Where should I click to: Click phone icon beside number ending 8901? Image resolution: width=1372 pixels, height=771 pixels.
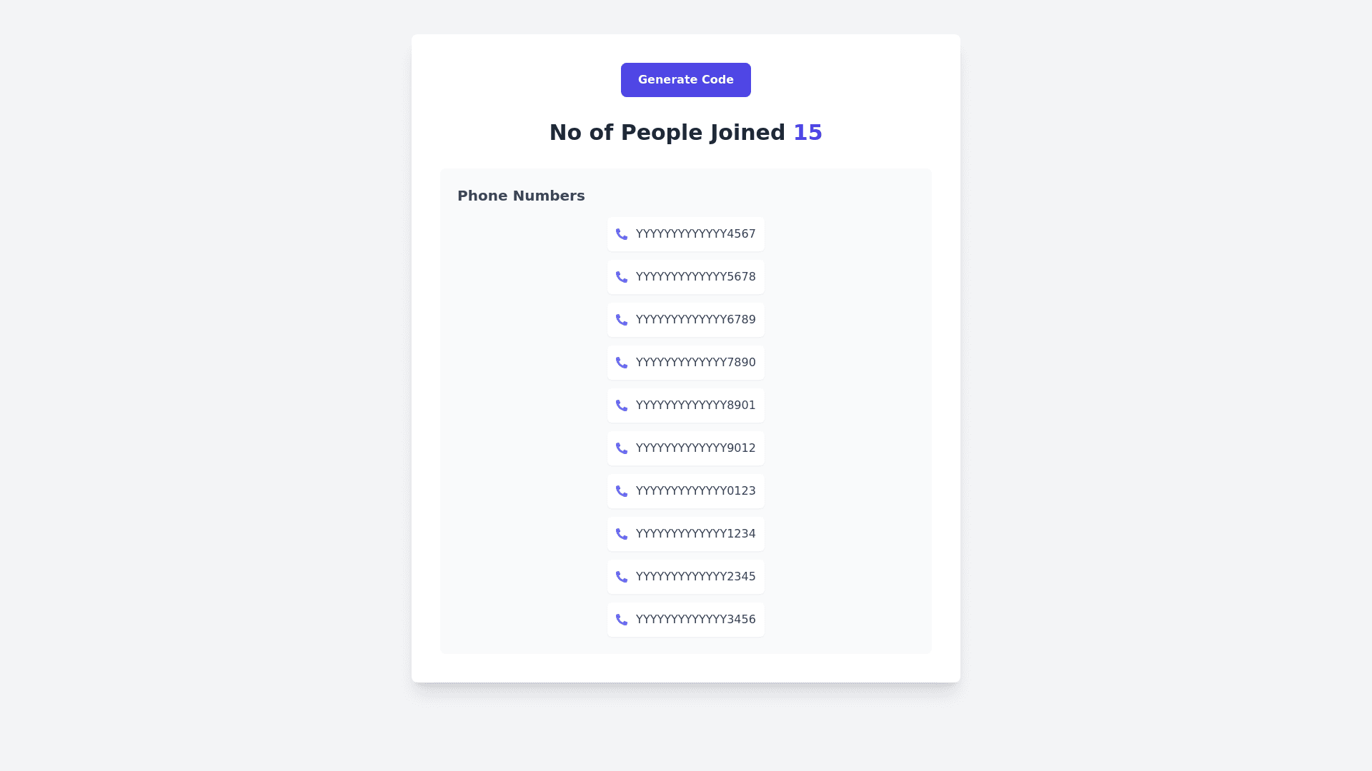(x=622, y=405)
